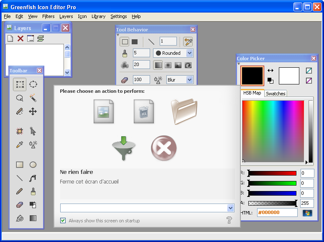Merge layers using the green stack icon
Viewport: 324px width, 242px height.
pos(41,38)
